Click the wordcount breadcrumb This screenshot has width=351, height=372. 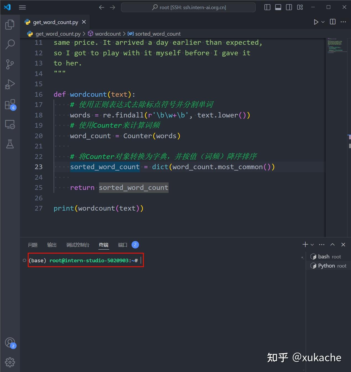click(x=104, y=34)
